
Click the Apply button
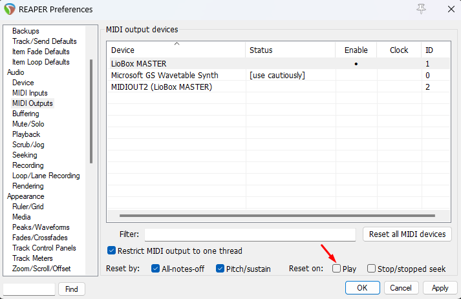440,287
